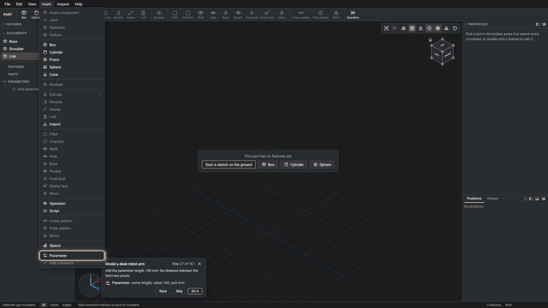This screenshot has width=548, height=308.
Task: Choose the Loft toolbar tool
Action: [143, 15]
